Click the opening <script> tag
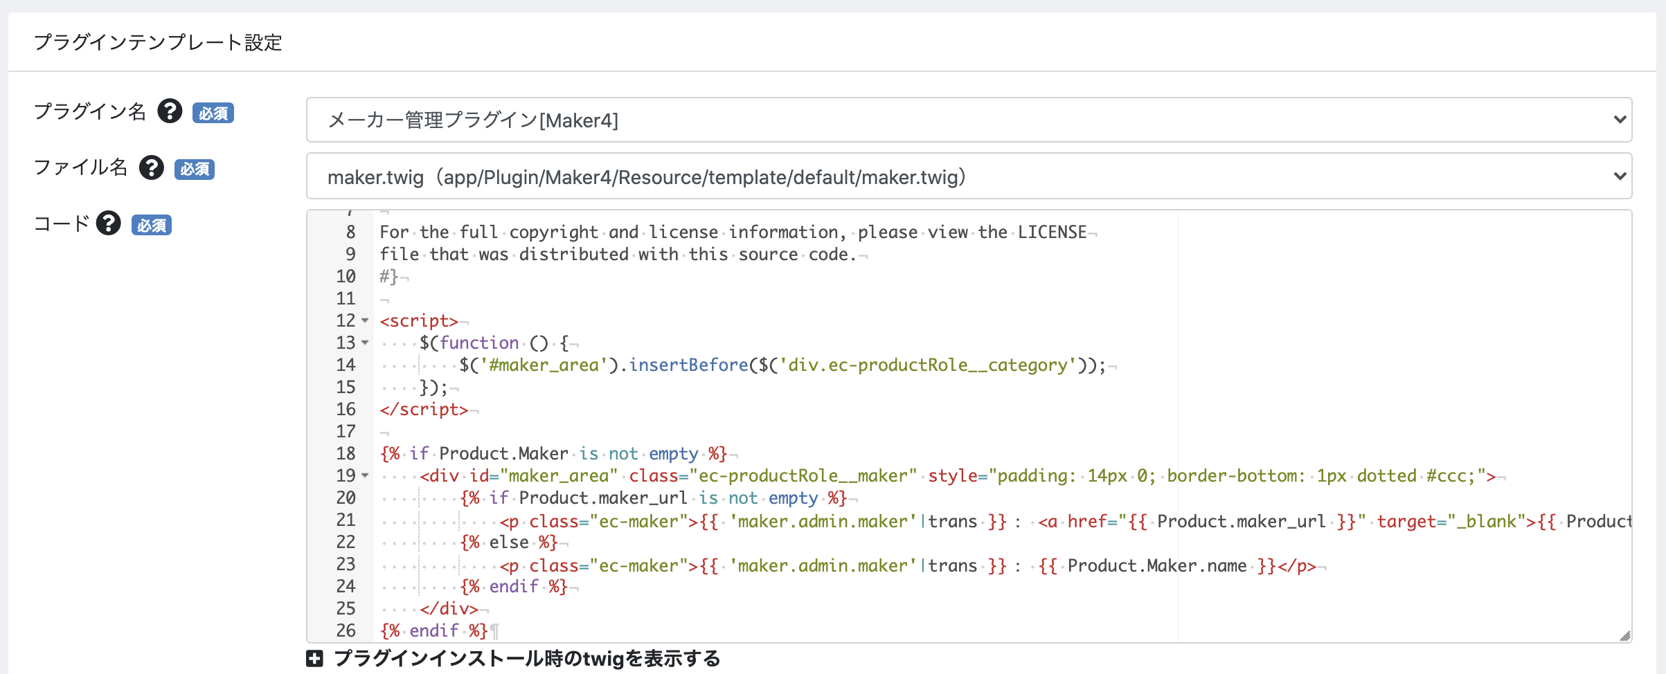This screenshot has width=1666, height=674. tap(419, 320)
